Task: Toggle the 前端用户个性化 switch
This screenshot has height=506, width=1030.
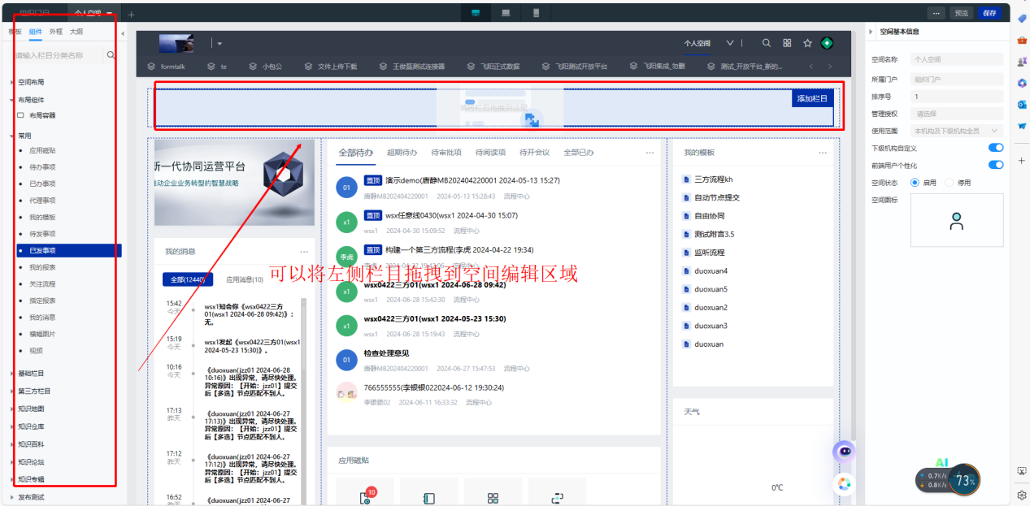Action: [x=995, y=165]
